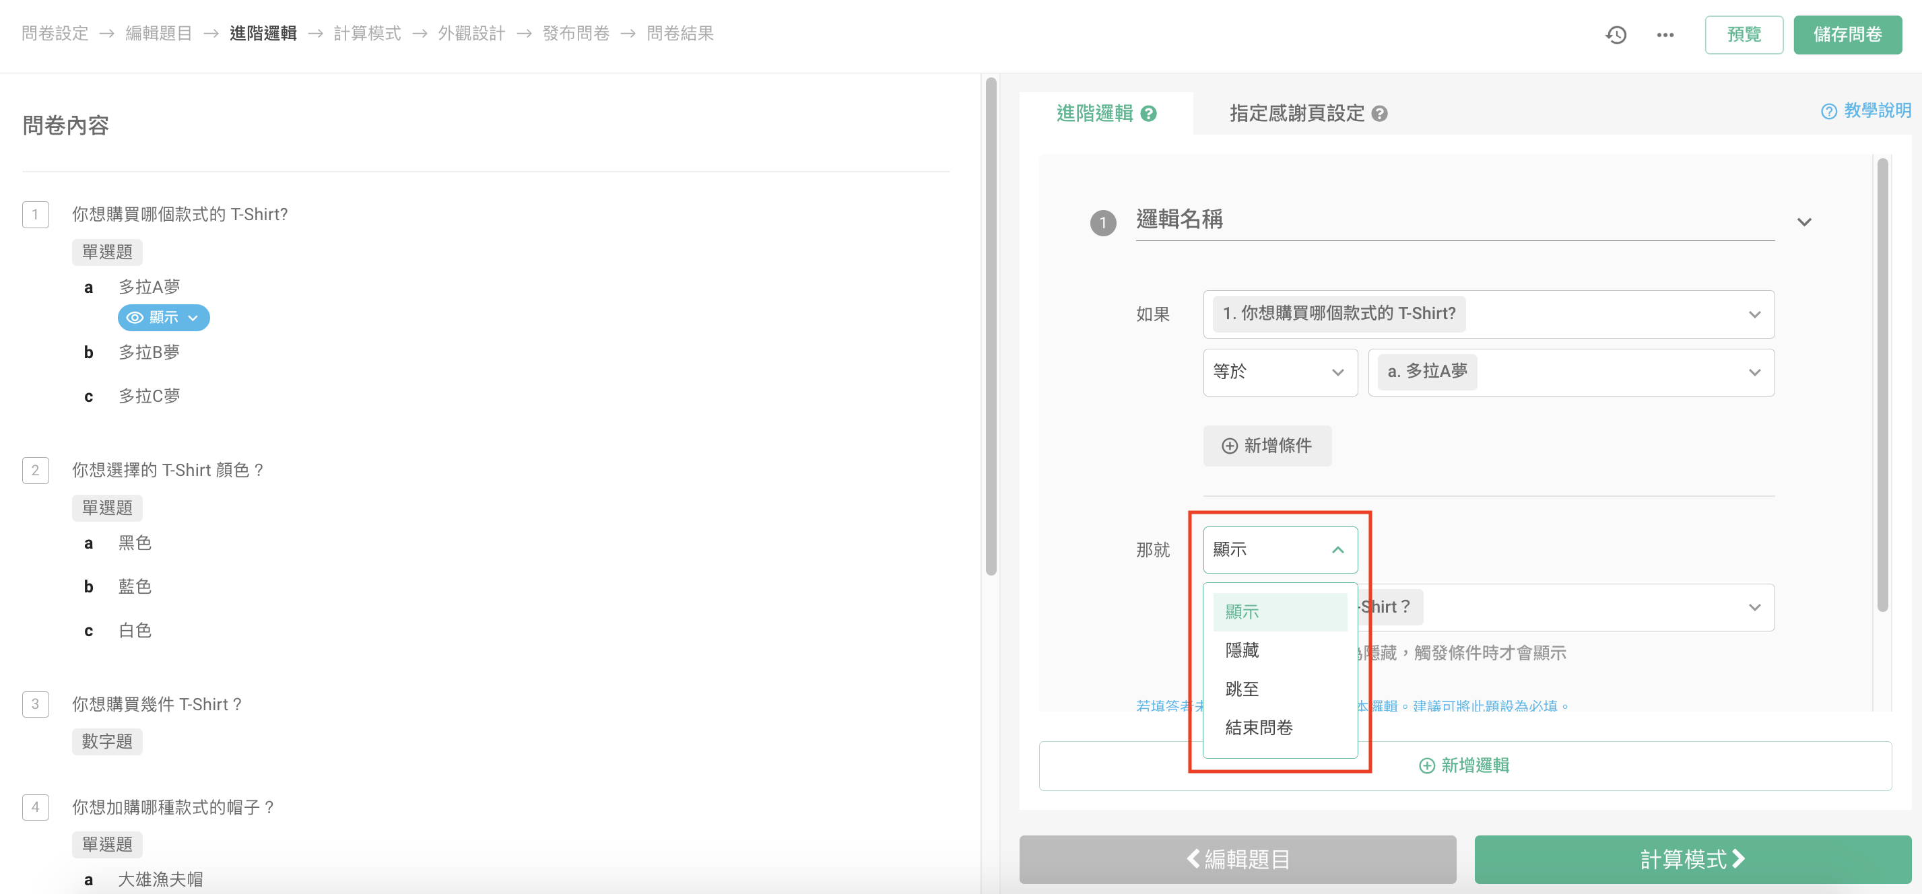1922x894 pixels.
Task: Click the 教學說明 question icon
Action: pyautogui.click(x=1828, y=111)
